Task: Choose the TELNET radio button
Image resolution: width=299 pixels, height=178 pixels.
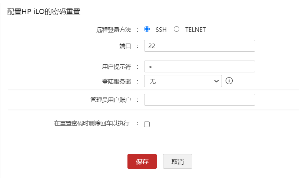Action: pos(177,29)
